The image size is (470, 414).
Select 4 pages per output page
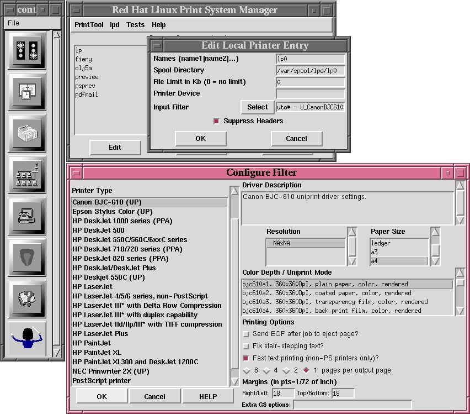266,370
